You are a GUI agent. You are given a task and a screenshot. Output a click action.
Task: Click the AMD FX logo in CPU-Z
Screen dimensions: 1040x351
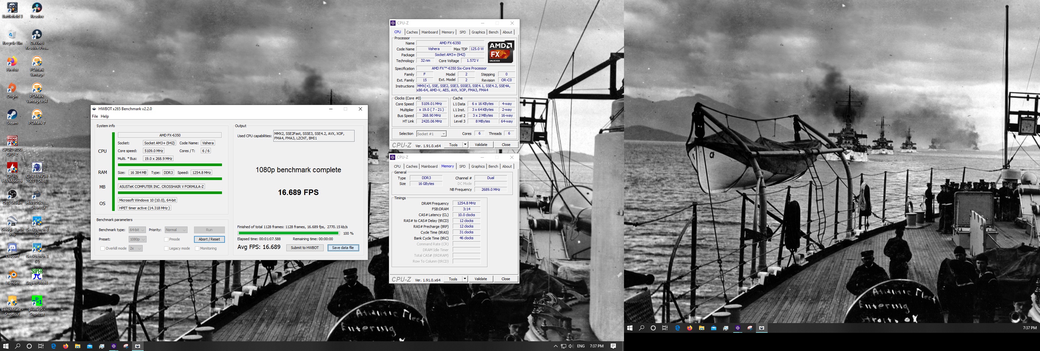(x=500, y=52)
